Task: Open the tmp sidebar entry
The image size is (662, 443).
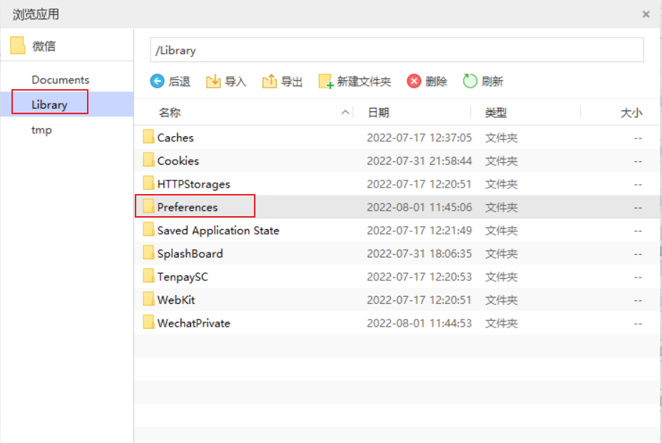Action: [41, 130]
